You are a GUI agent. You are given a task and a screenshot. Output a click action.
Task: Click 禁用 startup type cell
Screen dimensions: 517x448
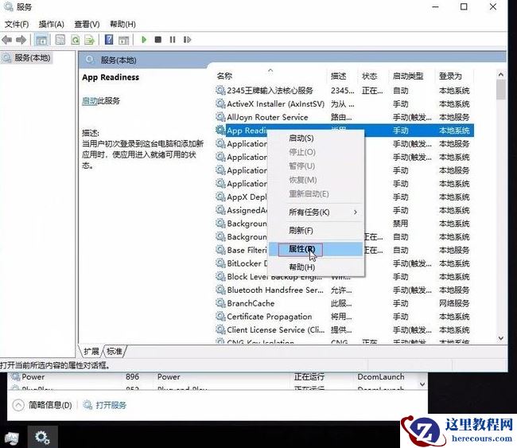[x=400, y=224]
